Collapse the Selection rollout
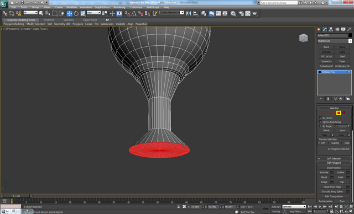 point(334,108)
